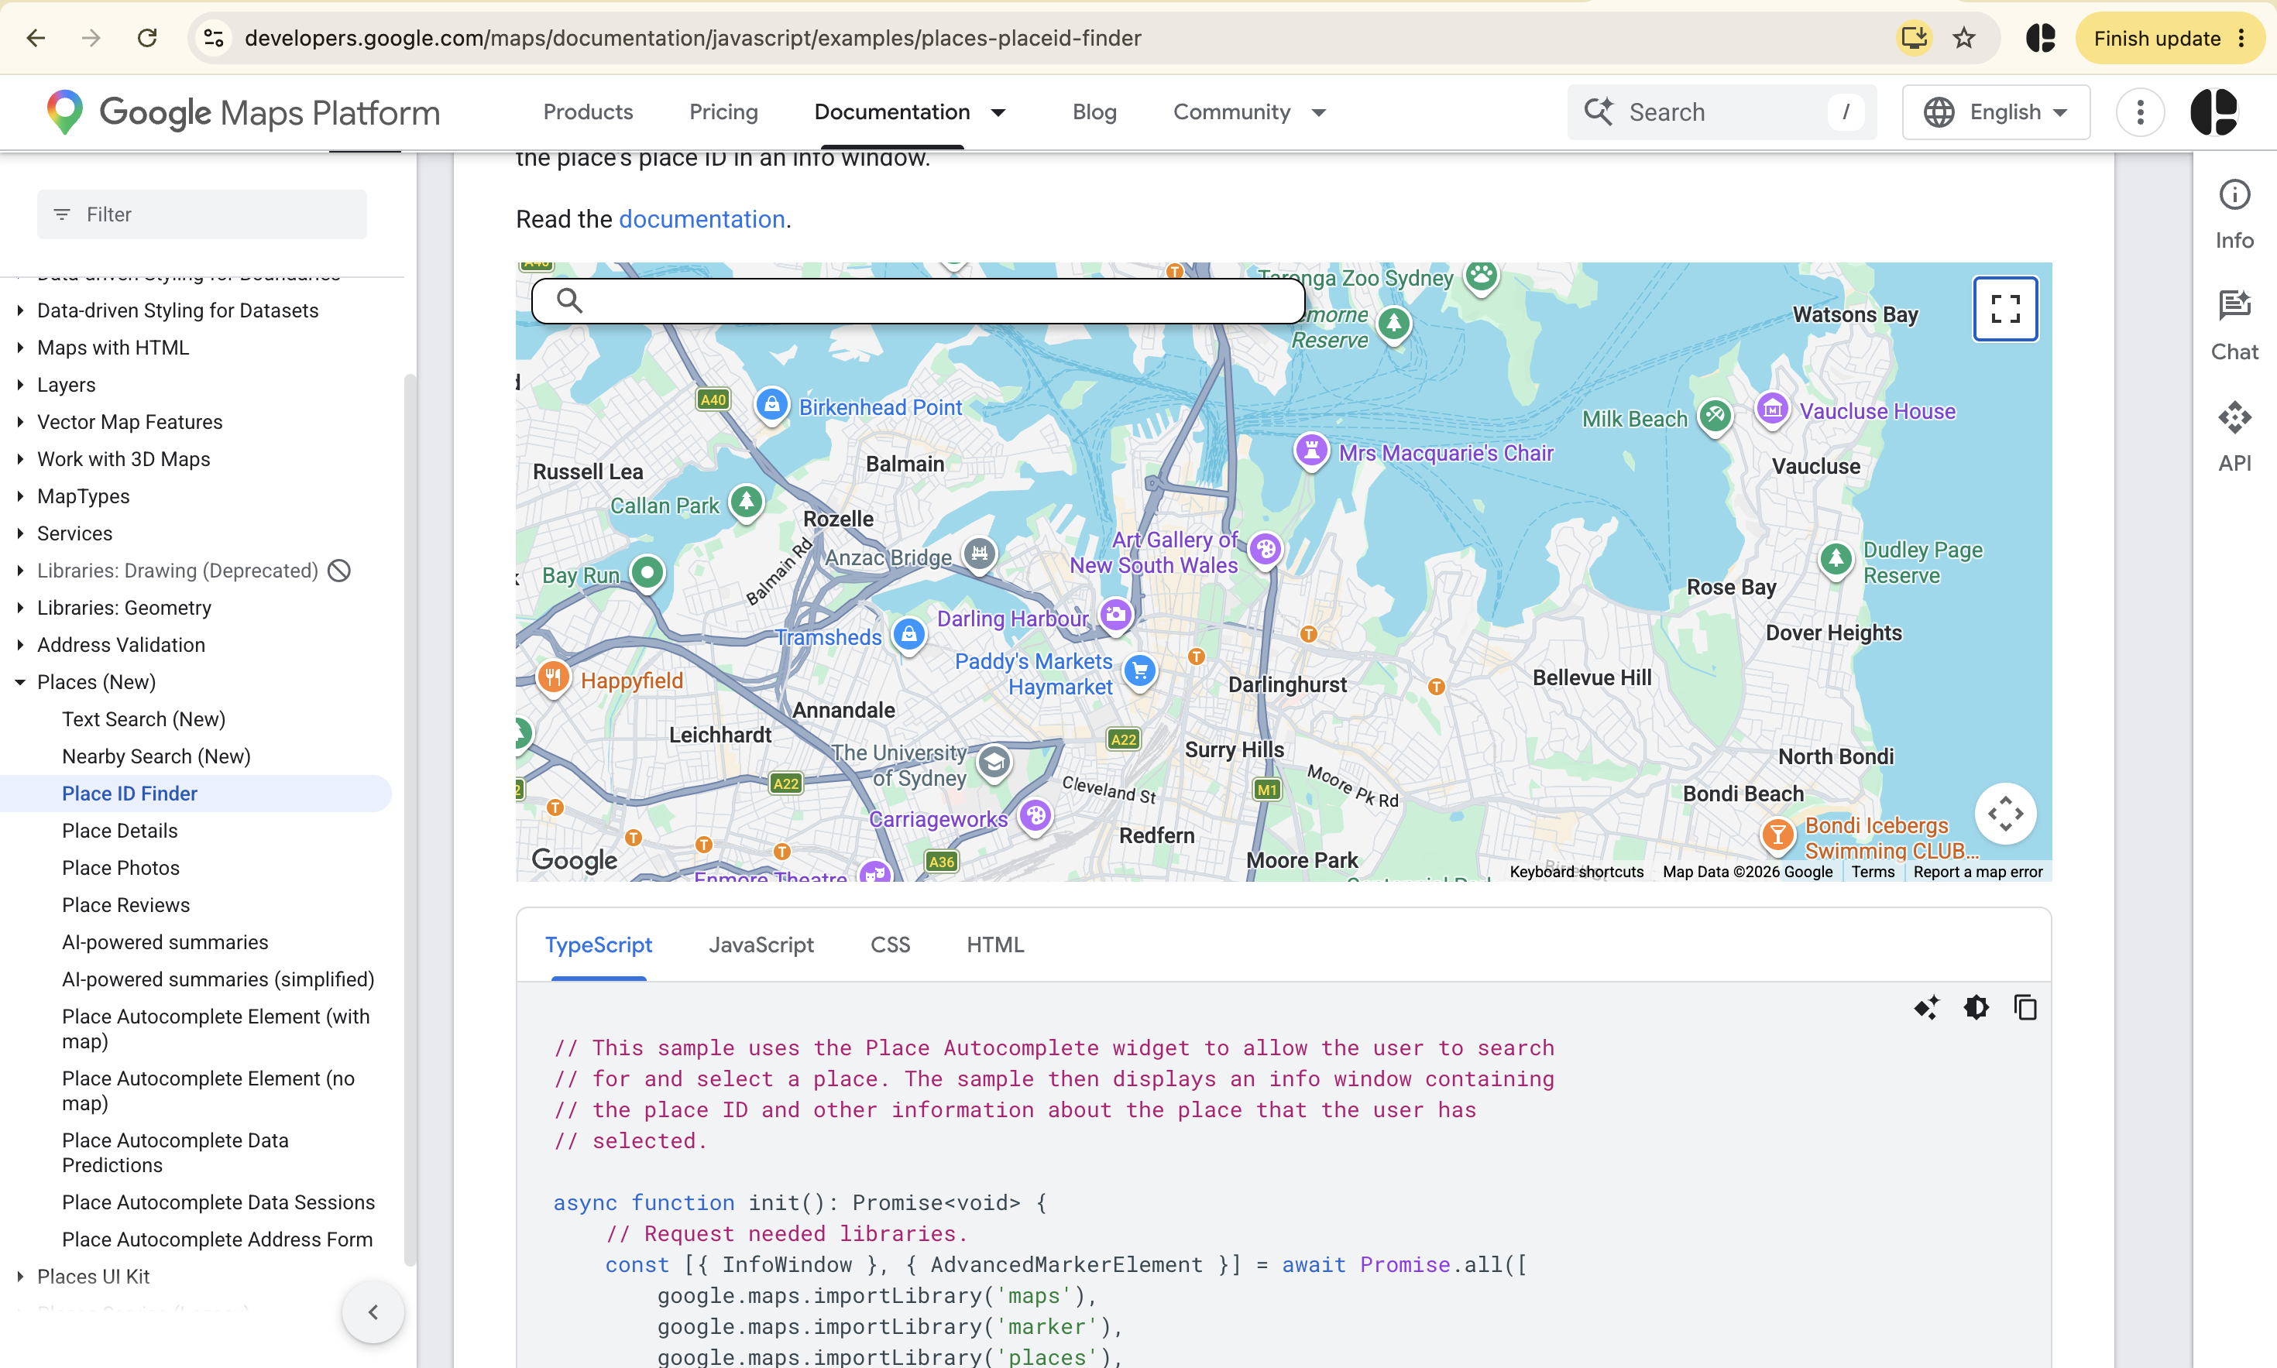
Task: Expand the Places UI Kit section
Action: point(20,1276)
